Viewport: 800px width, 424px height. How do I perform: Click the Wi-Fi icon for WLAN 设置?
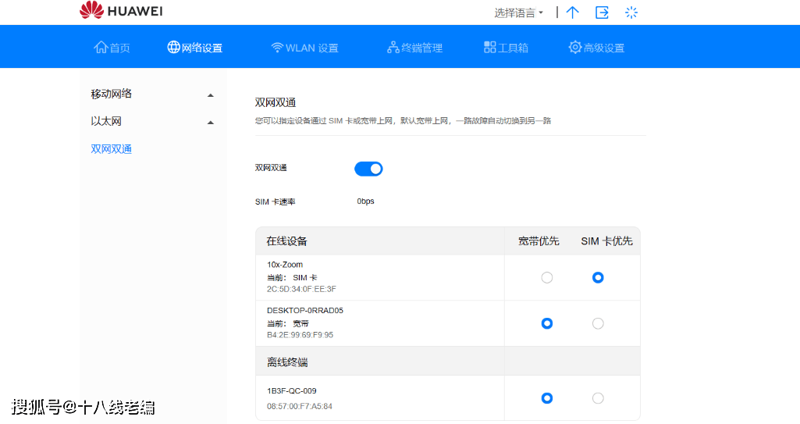[x=277, y=48]
